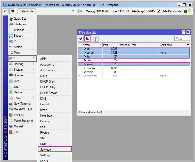This screenshot has width=195, height=162.
Task: Open Firewall from IP submenu
Action: [55, 104]
